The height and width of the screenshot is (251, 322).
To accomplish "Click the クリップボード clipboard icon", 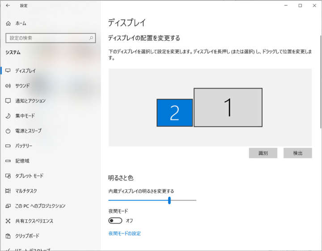I will (8, 236).
